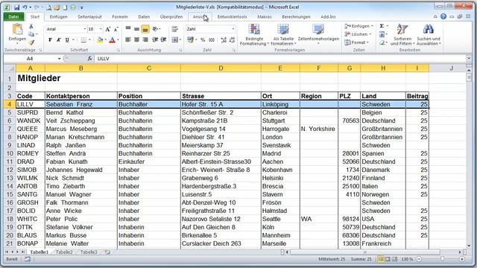Align cell content to top

click(128, 29)
